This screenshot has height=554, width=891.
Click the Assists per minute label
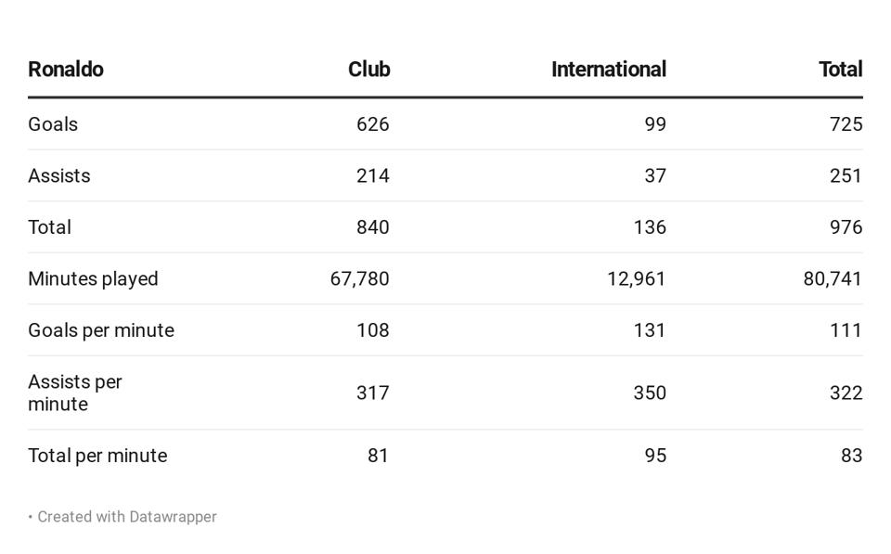75,393
